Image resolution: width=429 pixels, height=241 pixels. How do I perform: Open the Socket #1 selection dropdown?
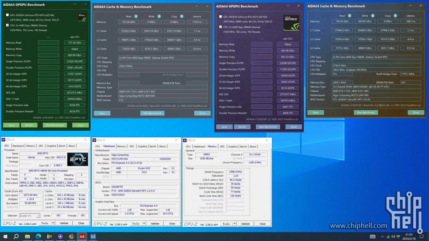click(30, 216)
